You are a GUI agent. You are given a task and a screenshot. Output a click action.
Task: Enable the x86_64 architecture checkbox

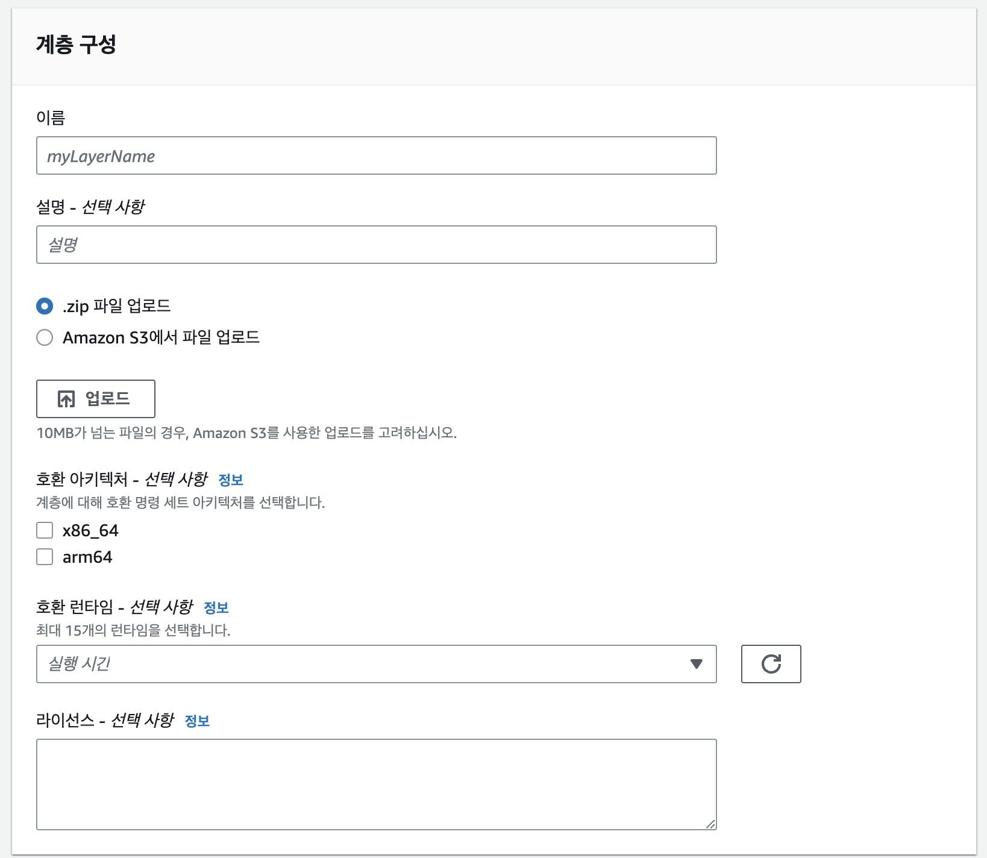[x=45, y=530]
